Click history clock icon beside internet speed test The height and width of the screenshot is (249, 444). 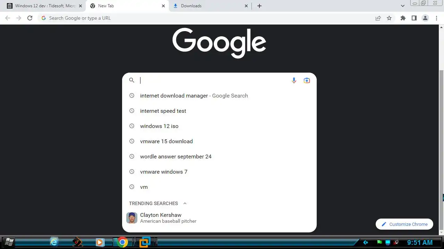[131, 111]
